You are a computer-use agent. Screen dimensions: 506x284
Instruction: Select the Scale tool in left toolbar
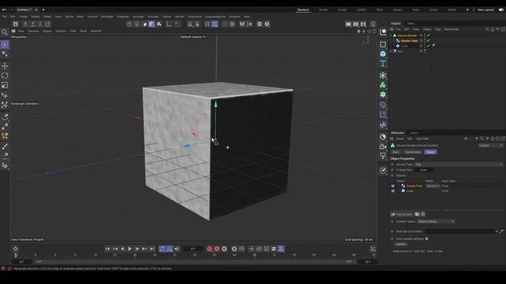(5, 85)
